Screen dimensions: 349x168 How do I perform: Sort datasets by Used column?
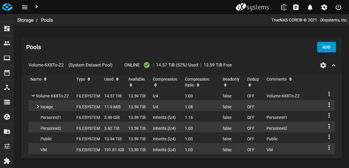point(111,79)
